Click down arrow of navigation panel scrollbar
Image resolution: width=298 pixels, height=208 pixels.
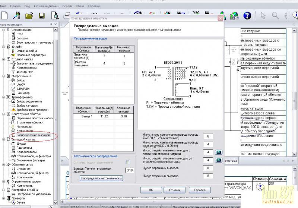tap(55, 203)
